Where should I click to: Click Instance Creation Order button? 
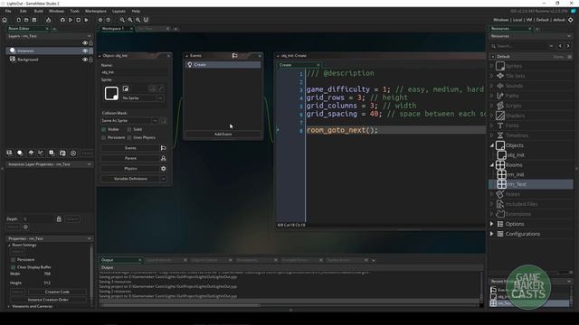pyautogui.click(x=48, y=300)
